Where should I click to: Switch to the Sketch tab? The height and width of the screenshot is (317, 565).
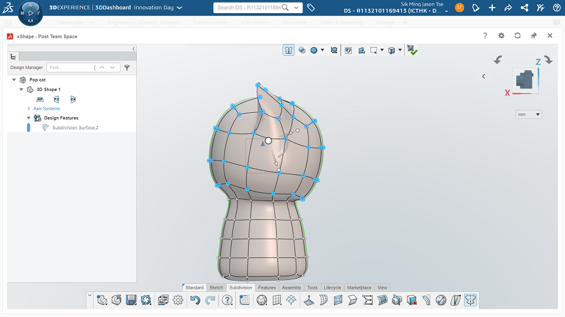pyautogui.click(x=216, y=288)
